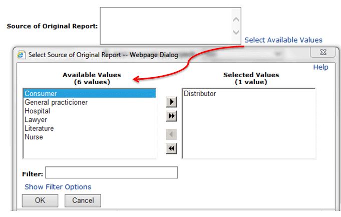
Task: Click the move all values right arrow
Action: pos(172,116)
